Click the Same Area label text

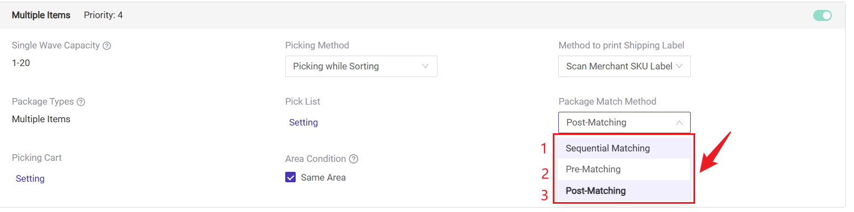[x=323, y=177]
